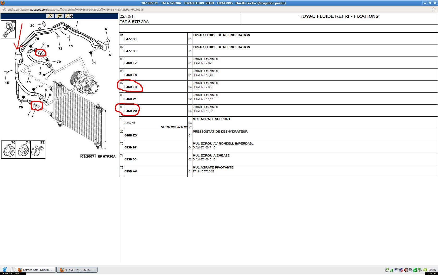This screenshot has height=275, width=438.
Task: Click MUL ECROU A EMBASE description
Action: (x=211, y=155)
